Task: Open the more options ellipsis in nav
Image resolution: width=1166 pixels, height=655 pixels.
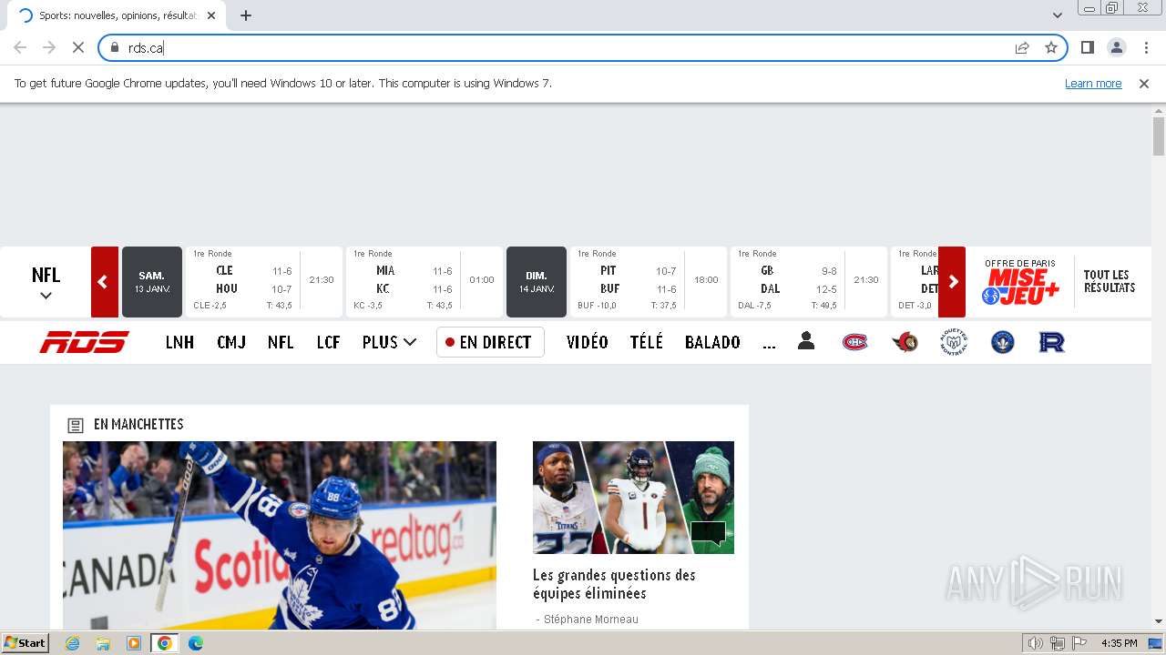Action: coord(770,344)
